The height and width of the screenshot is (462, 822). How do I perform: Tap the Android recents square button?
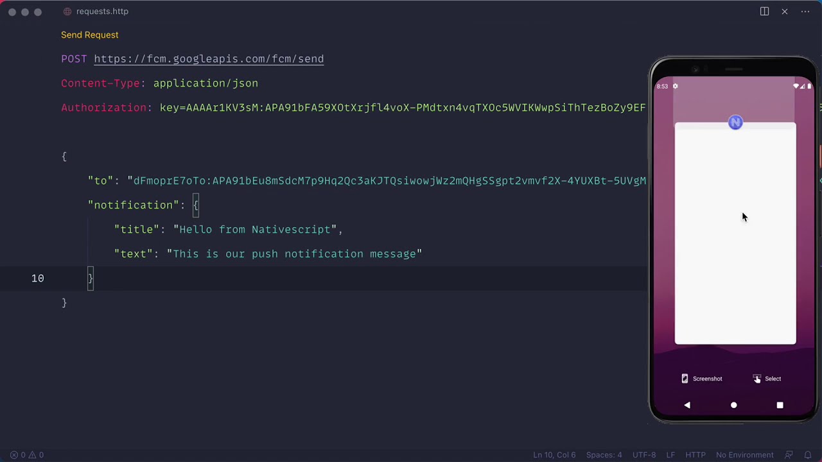coord(780,405)
